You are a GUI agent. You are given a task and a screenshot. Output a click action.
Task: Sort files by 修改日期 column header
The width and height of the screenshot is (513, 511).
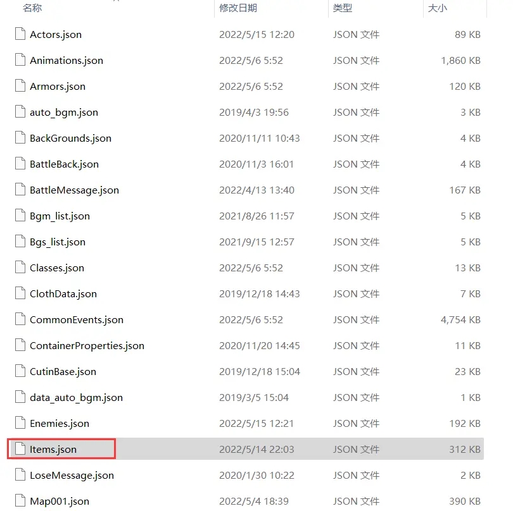point(238,8)
